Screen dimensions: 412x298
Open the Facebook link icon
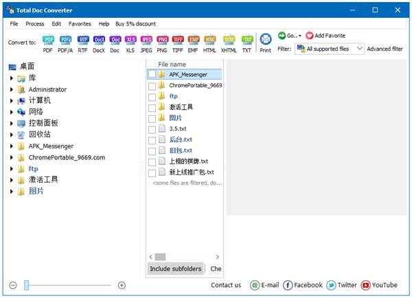pos(288,285)
